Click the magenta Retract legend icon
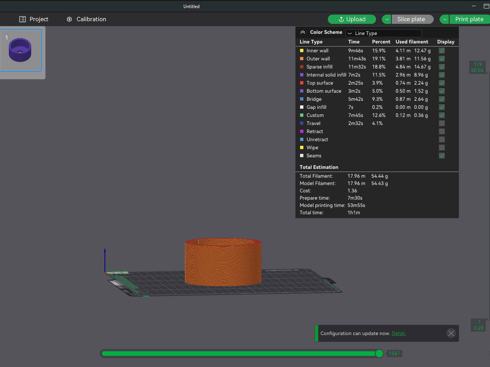Image resolution: width=490 pixels, height=367 pixels. [302, 132]
